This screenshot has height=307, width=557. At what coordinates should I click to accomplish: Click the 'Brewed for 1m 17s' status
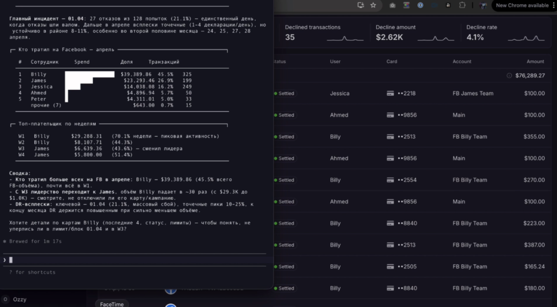[x=32, y=241]
